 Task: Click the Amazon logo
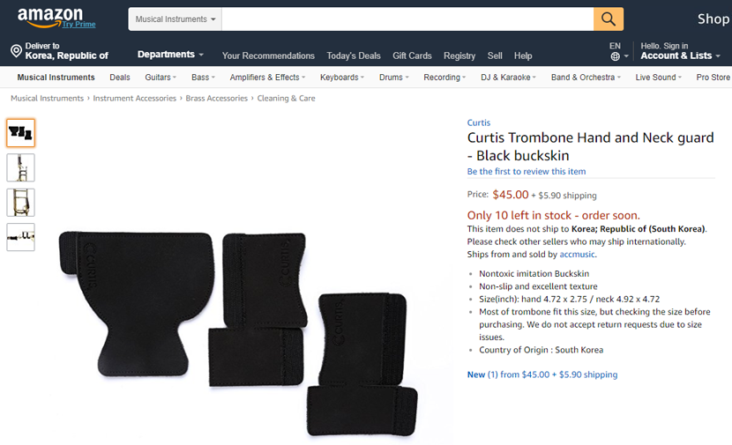(50, 18)
